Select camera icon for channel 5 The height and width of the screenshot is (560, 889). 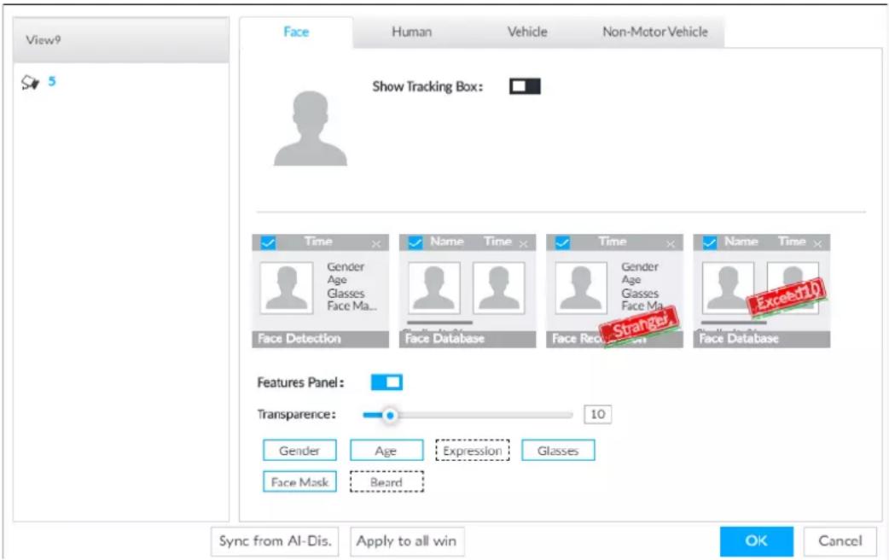pos(30,83)
